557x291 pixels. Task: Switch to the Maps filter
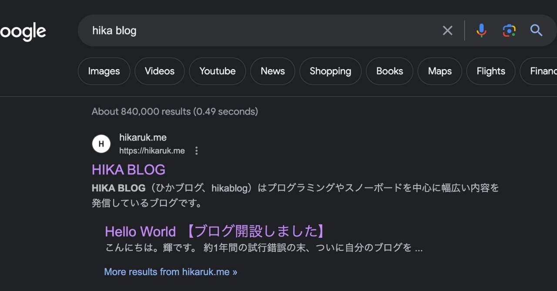click(440, 71)
